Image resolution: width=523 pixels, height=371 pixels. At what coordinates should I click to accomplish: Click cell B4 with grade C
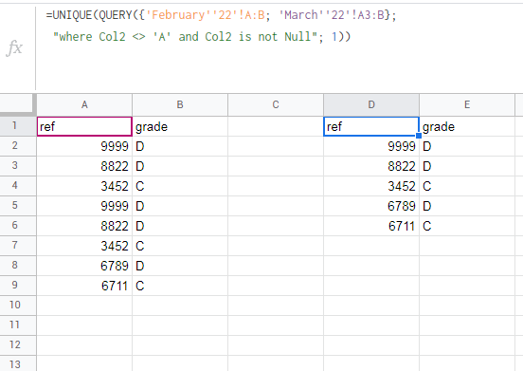(180, 186)
